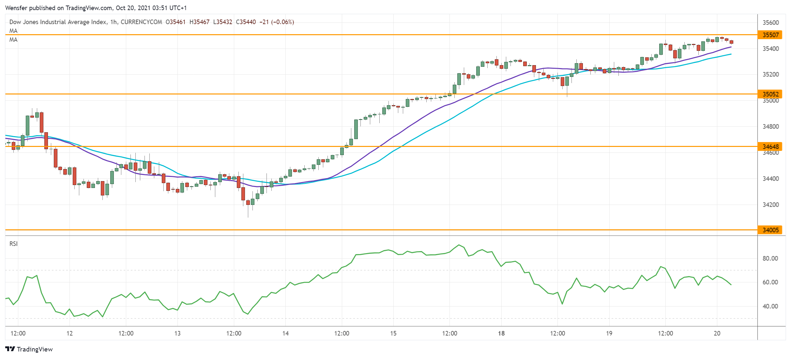Click the TradingView text at bottom left
The height and width of the screenshot is (358, 791).
click(35, 349)
